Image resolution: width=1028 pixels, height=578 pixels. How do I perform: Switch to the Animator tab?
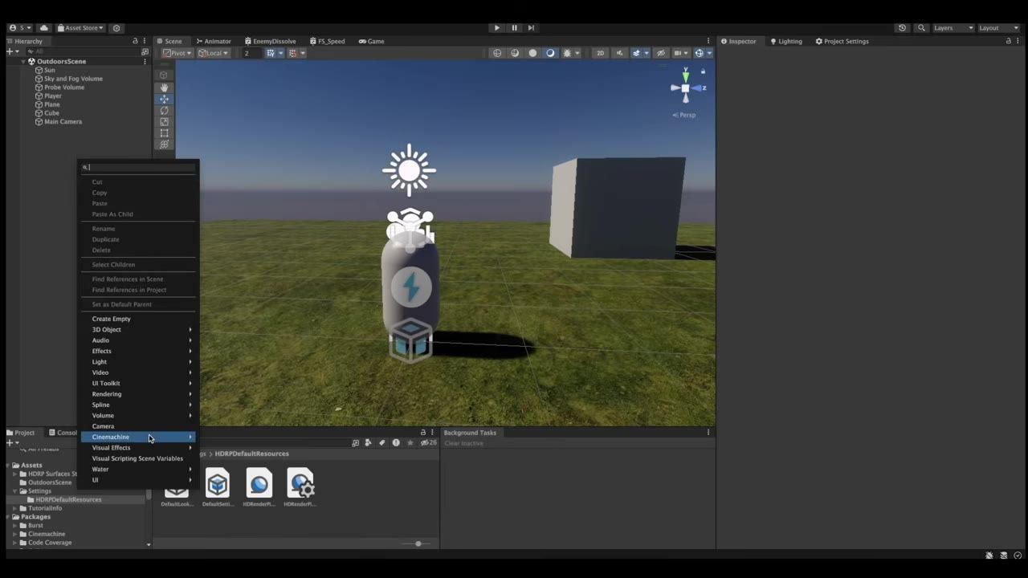coord(213,41)
